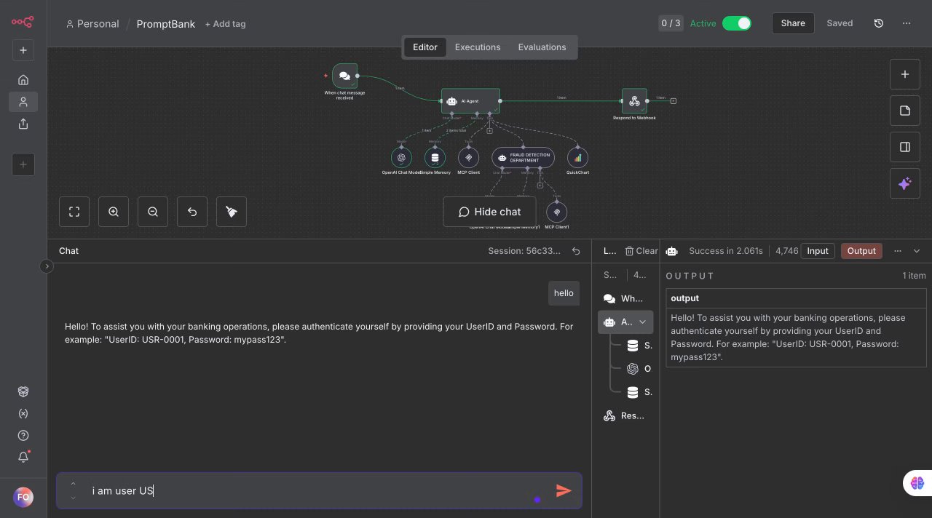
Task: Select the Simple Memory node
Action: pyautogui.click(x=435, y=157)
